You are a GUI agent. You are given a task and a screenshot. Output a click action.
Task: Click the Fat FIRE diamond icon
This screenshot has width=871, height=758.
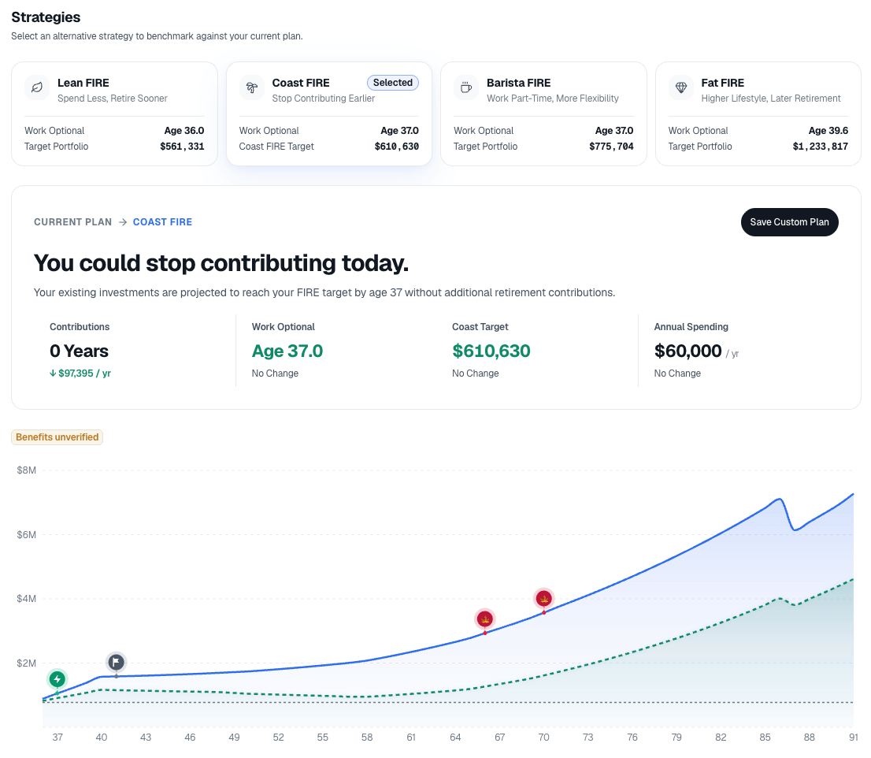pos(681,87)
